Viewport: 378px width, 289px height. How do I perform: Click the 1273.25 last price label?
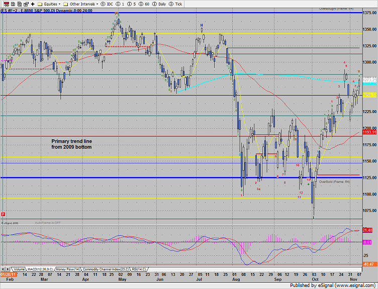point(369,79)
